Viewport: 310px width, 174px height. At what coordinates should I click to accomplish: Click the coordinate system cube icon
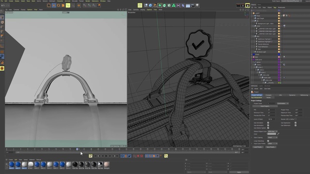pos(99,5)
